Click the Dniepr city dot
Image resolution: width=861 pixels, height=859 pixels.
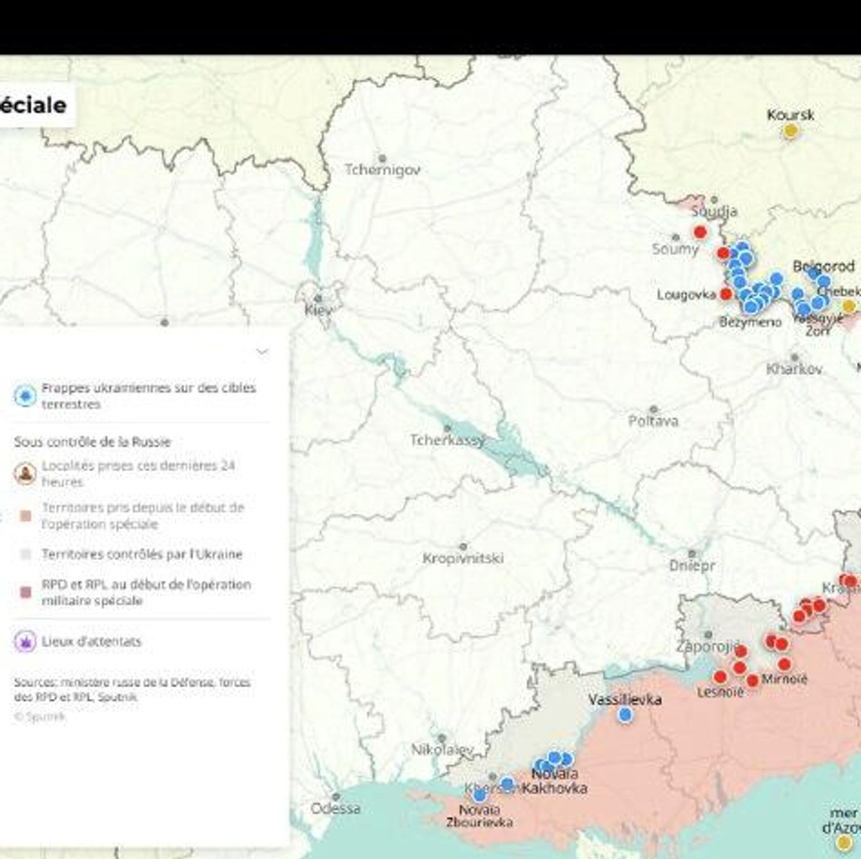tap(692, 554)
